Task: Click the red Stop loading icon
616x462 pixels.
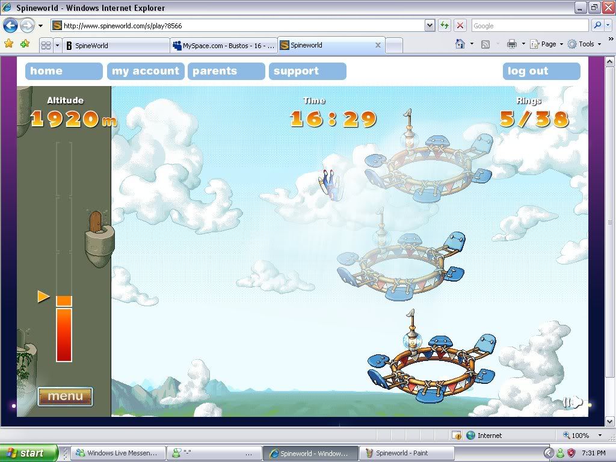Action: (x=460, y=26)
